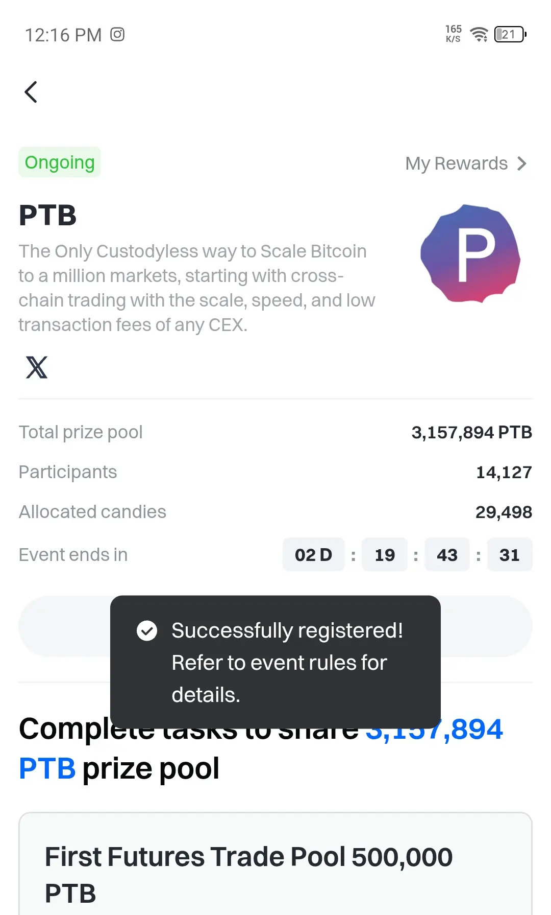Tap the Instagram status bar icon

[117, 35]
